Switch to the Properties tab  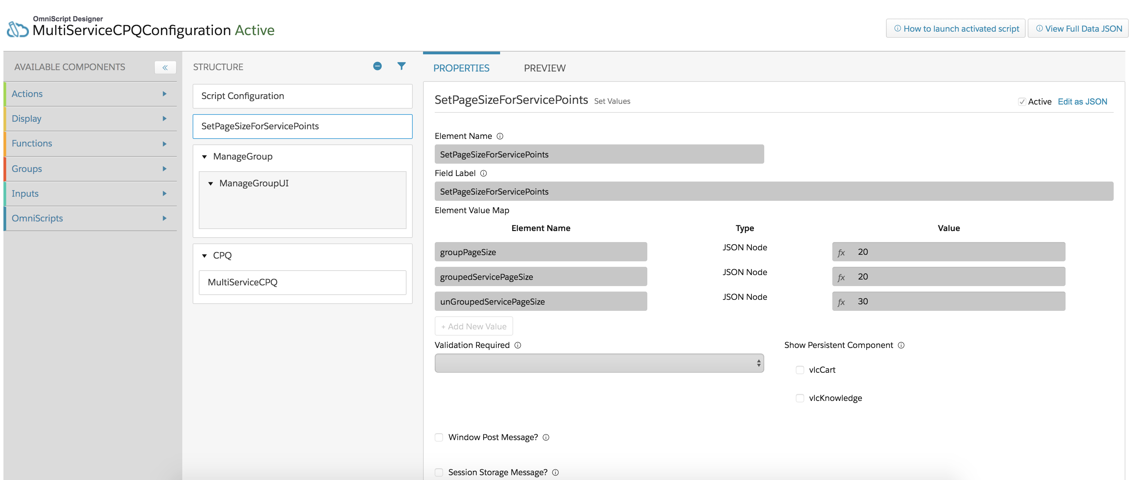click(461, 68)
